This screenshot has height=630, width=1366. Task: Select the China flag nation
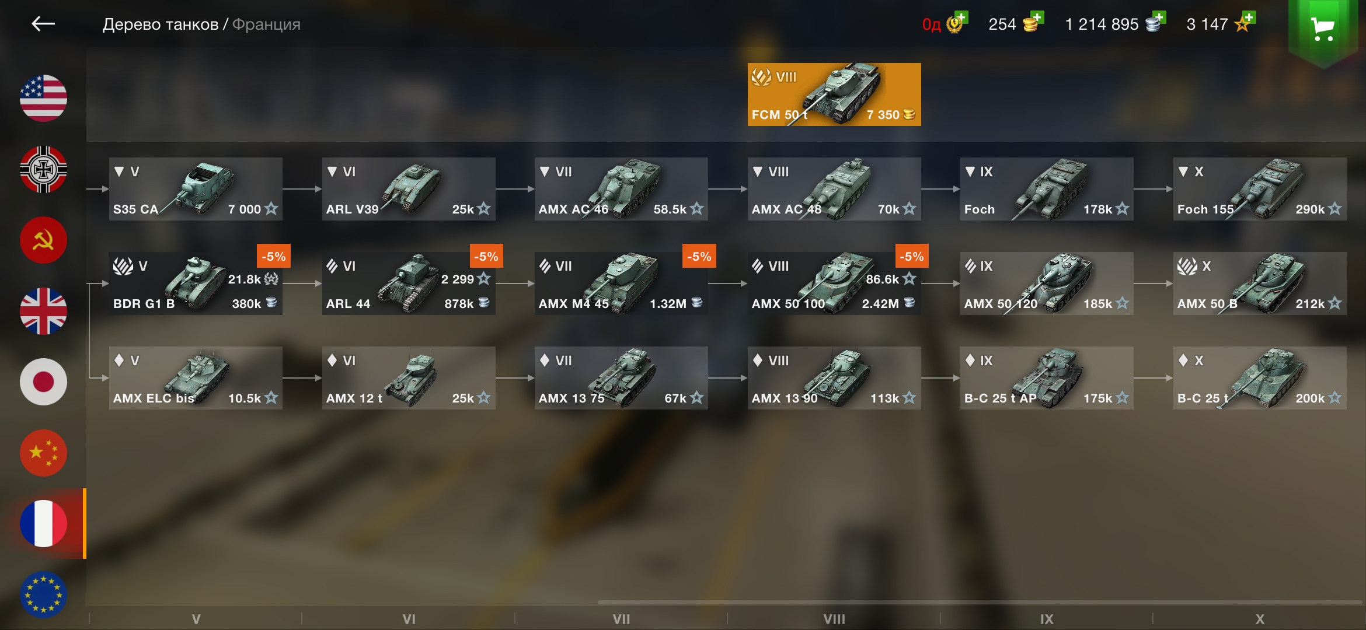pyautogui.click(x=43, y=453)
